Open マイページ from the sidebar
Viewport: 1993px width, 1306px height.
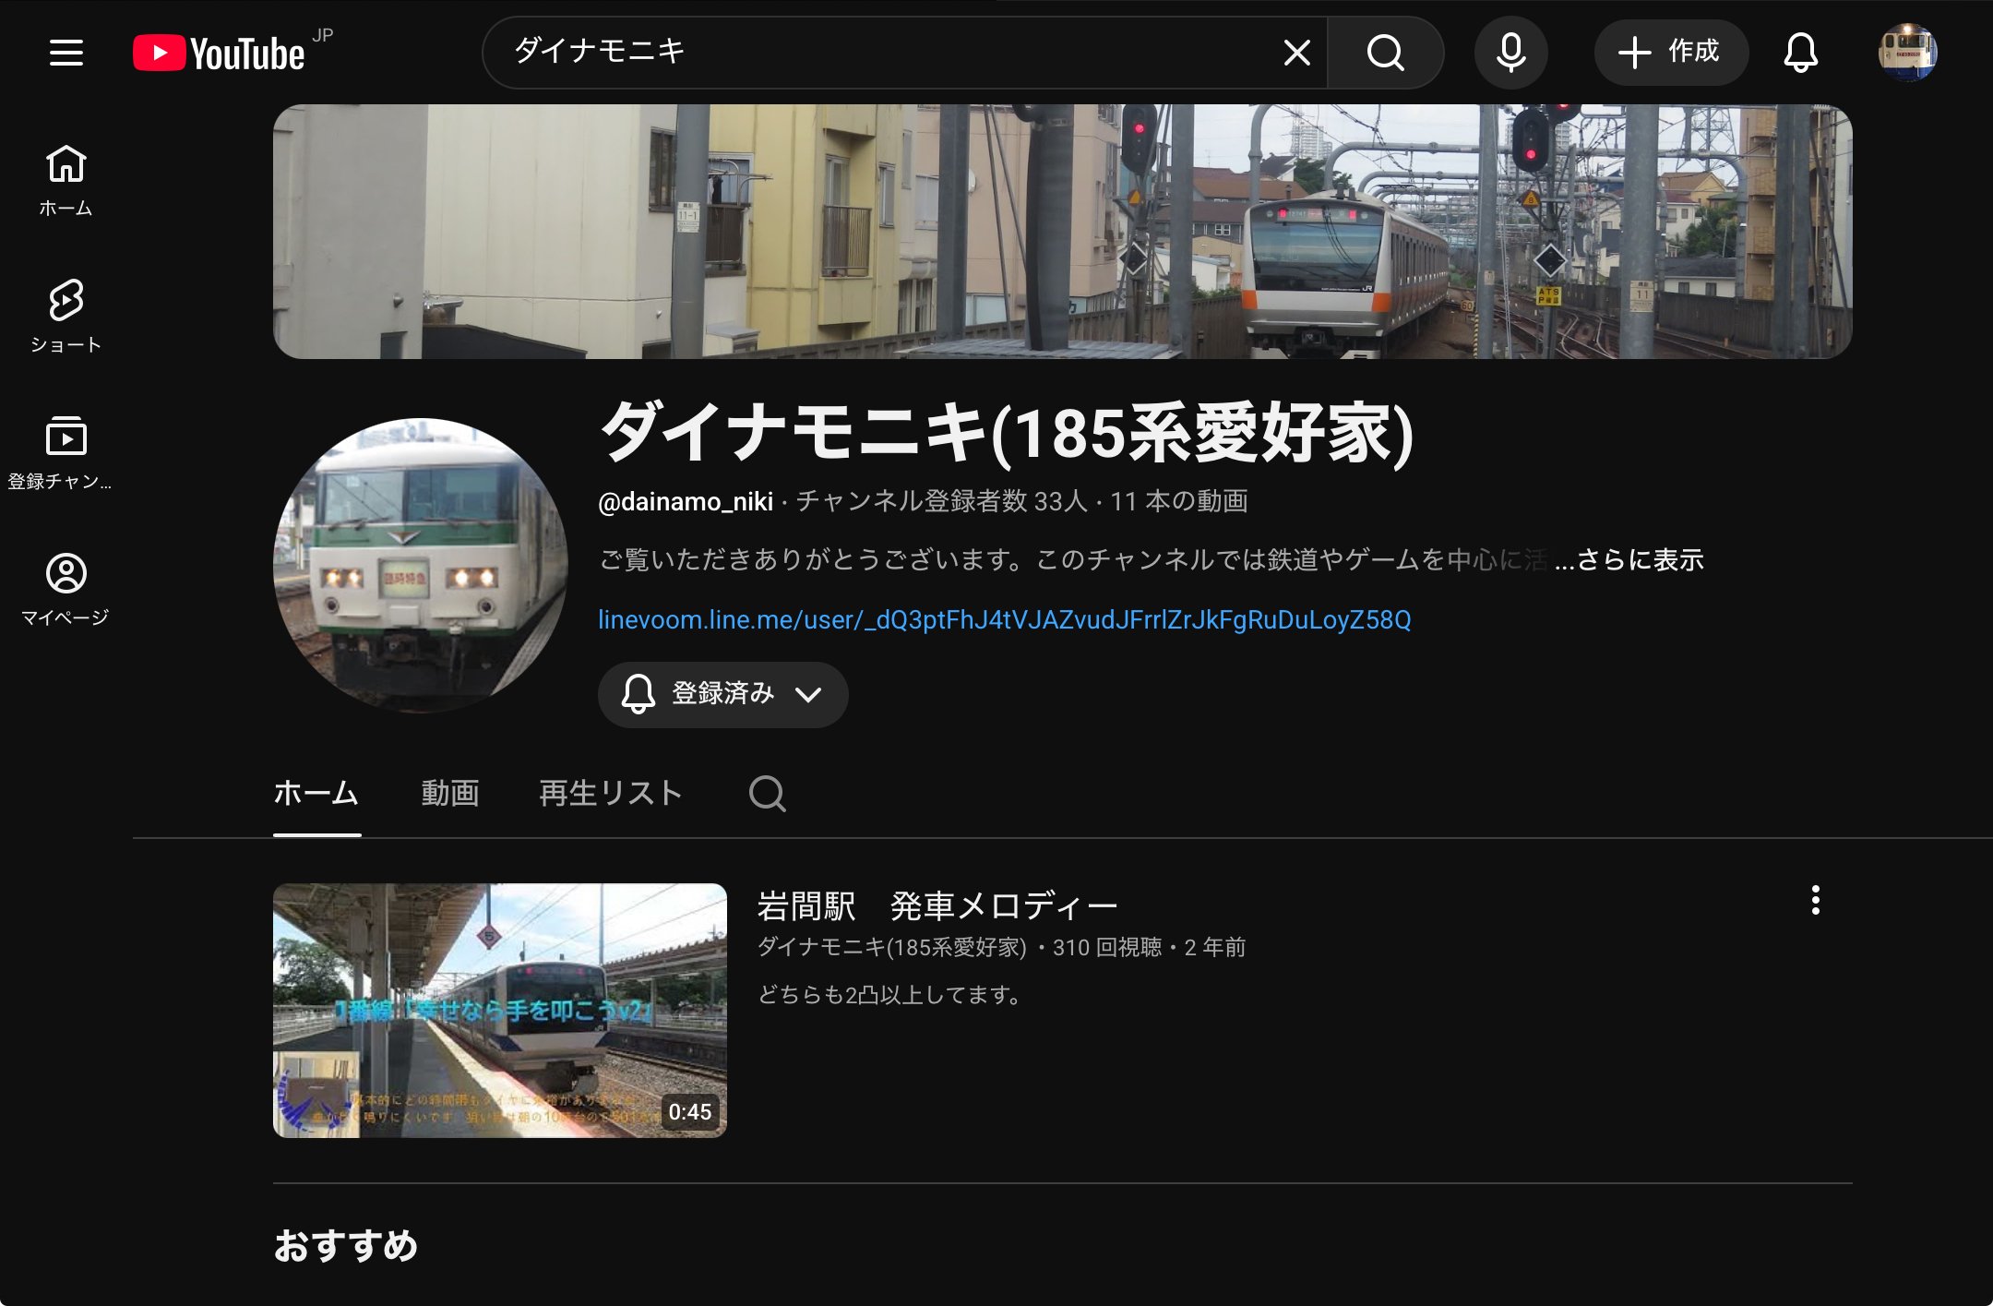point(66,581)
